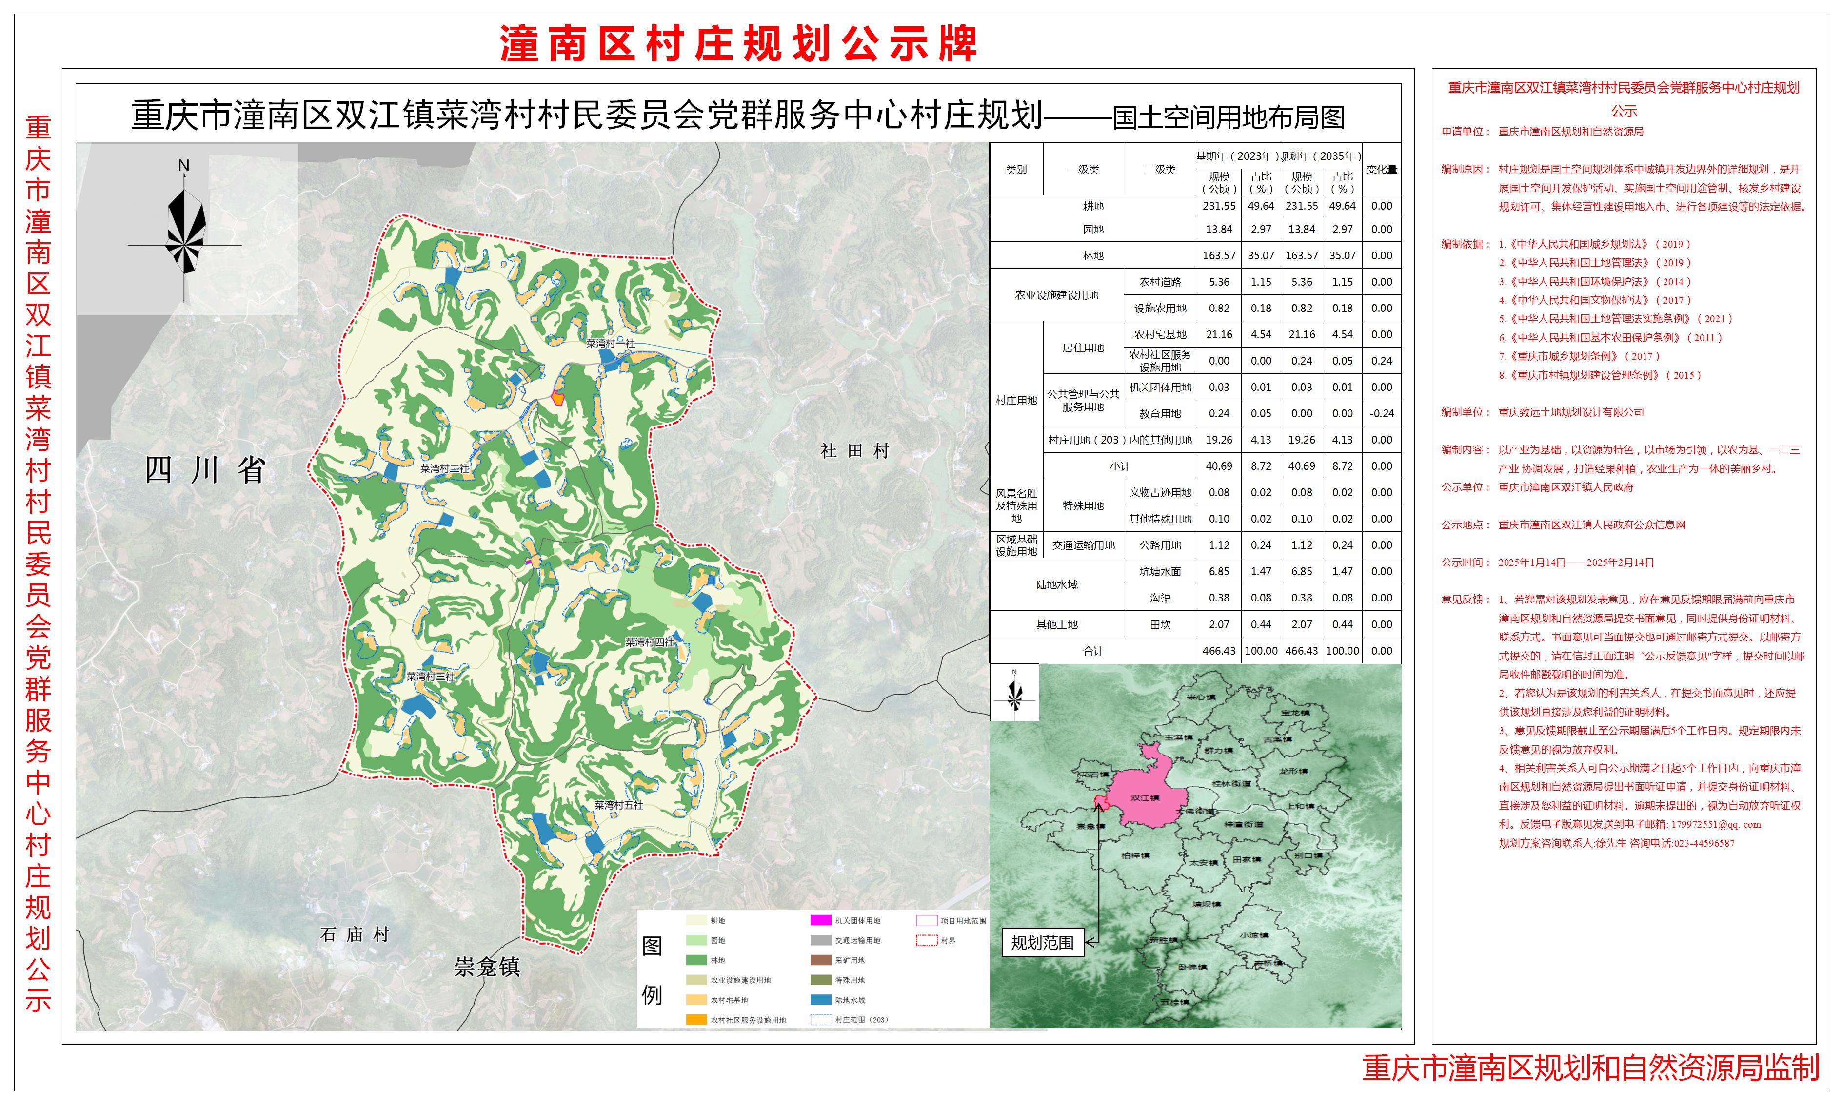Click the 农村道路 table cell
Viewport: 1843px width, 1105px height.
coord(1160,282)
